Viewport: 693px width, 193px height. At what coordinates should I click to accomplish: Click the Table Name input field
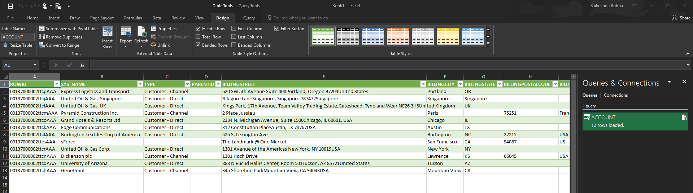tap(18, 37)
